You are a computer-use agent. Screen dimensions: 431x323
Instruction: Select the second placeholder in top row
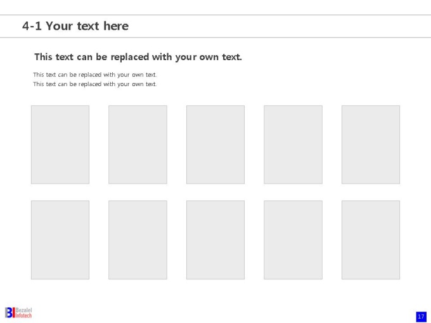[x=138, y=144]
